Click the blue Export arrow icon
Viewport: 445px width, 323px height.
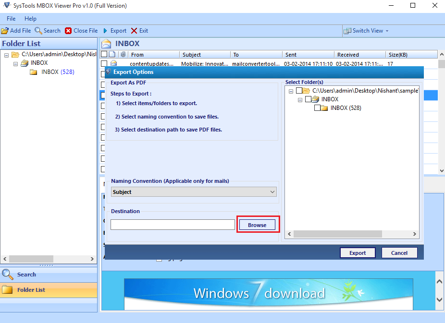[105, 31]
